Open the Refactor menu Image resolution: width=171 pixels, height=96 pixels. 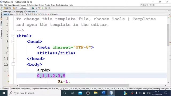click(x=30, y=5)
